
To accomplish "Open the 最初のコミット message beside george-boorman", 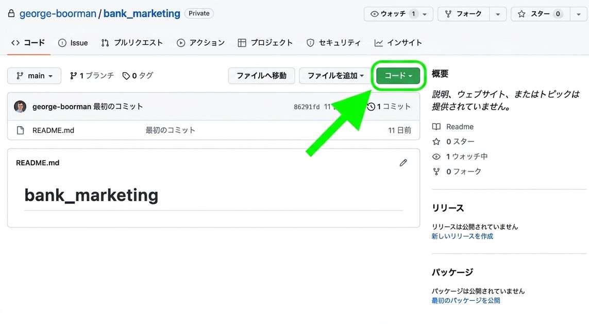I will click(x=118, y=107).
